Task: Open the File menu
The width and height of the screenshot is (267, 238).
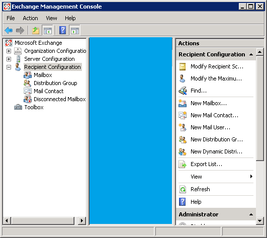Action: [x=11, y=18]
